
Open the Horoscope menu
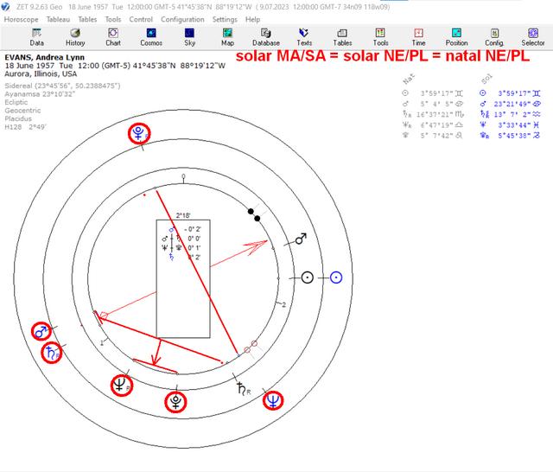pos(21,19)
